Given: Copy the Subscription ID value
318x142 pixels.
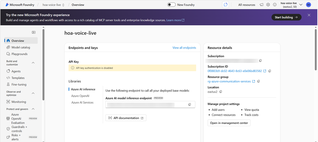Looking at the screenshot, I should (270, 71).
